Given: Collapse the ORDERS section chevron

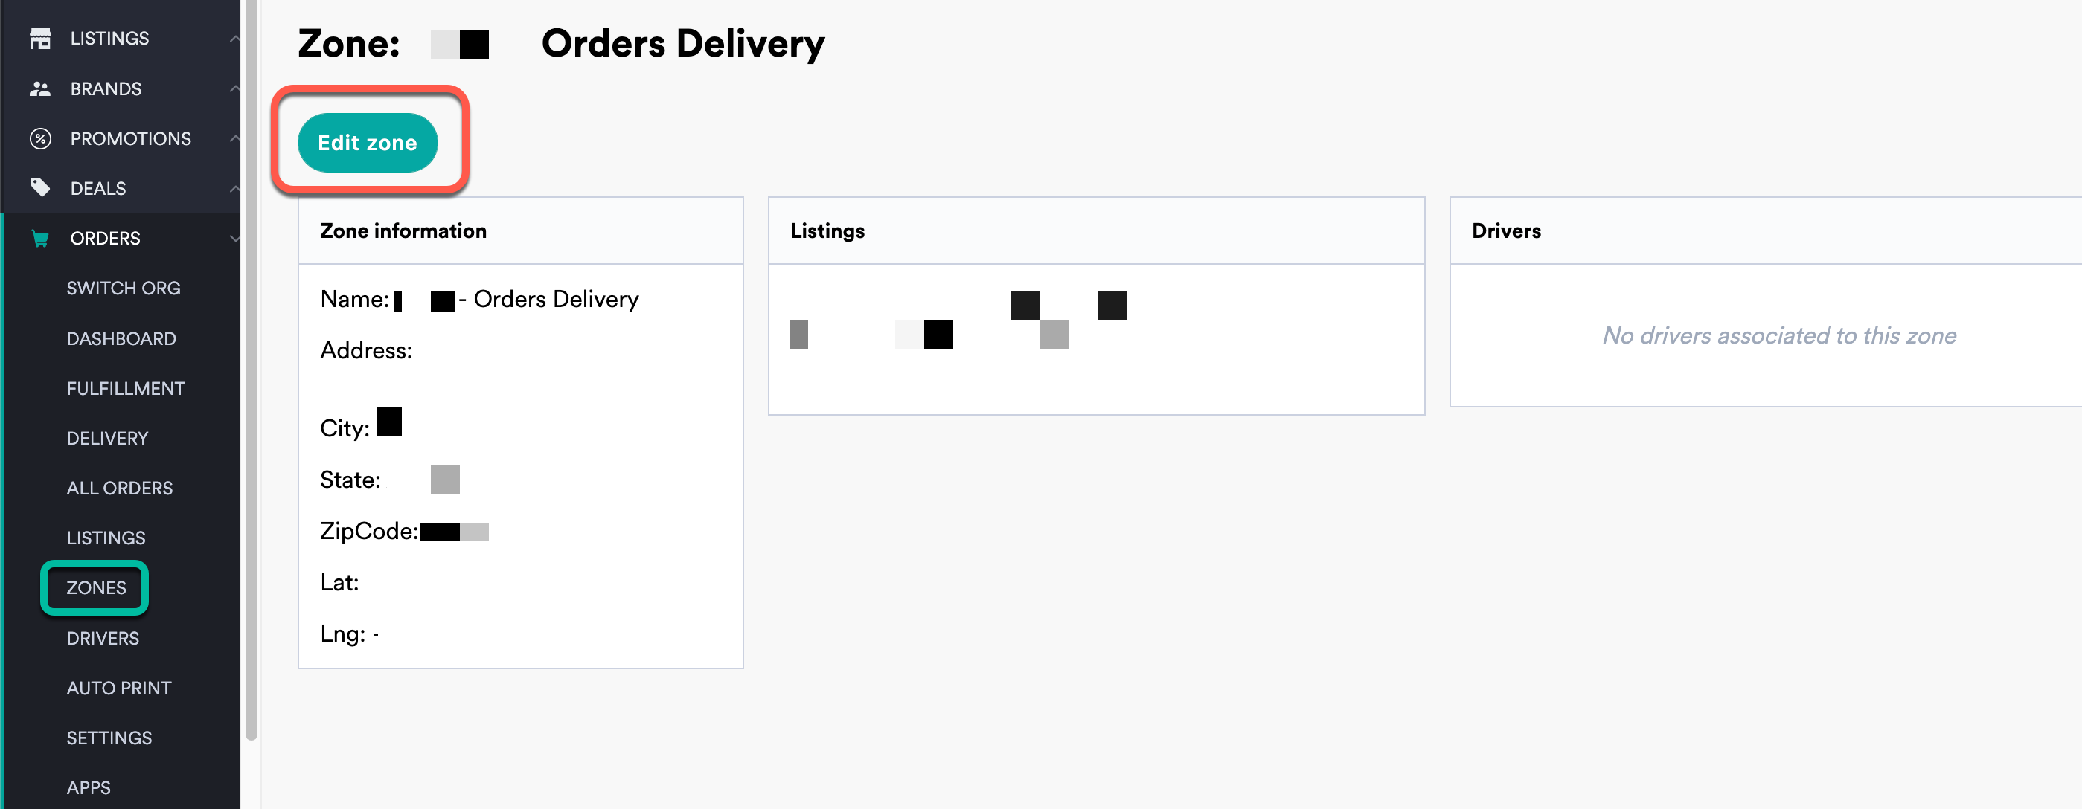Looking at the screenshot, I should click(x=234, y=238).
